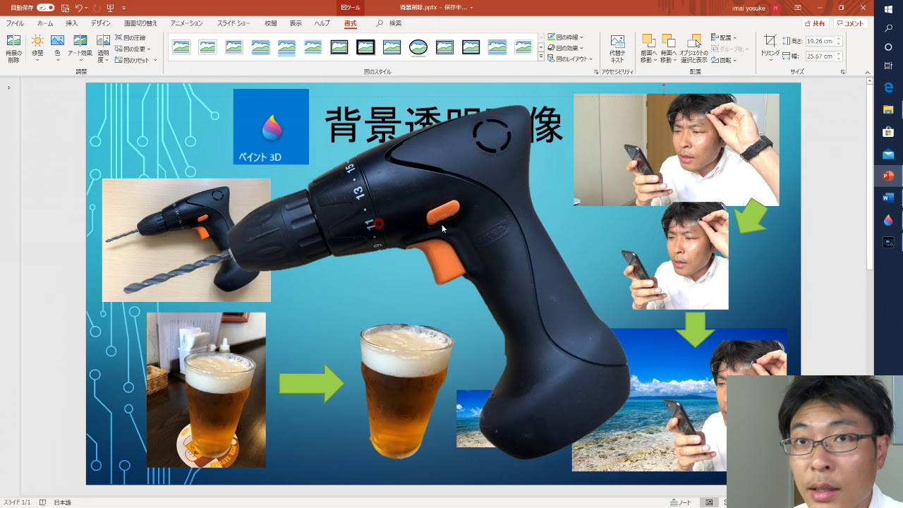Click the 高さ (Height) field showing 19.26 cm

coord(820,41)
